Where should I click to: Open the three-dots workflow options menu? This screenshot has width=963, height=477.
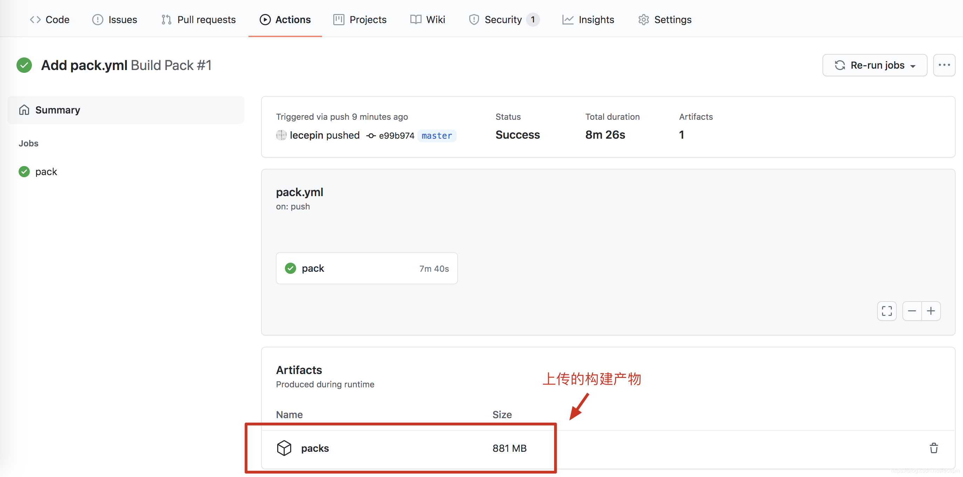(944, 65)
